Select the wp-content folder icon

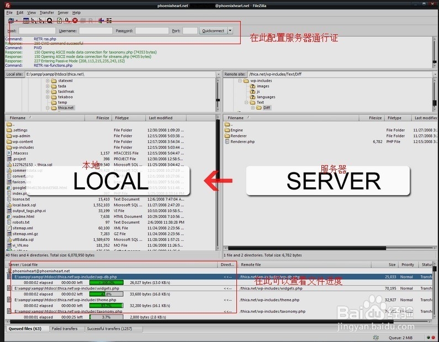click(x=9, y=142)
